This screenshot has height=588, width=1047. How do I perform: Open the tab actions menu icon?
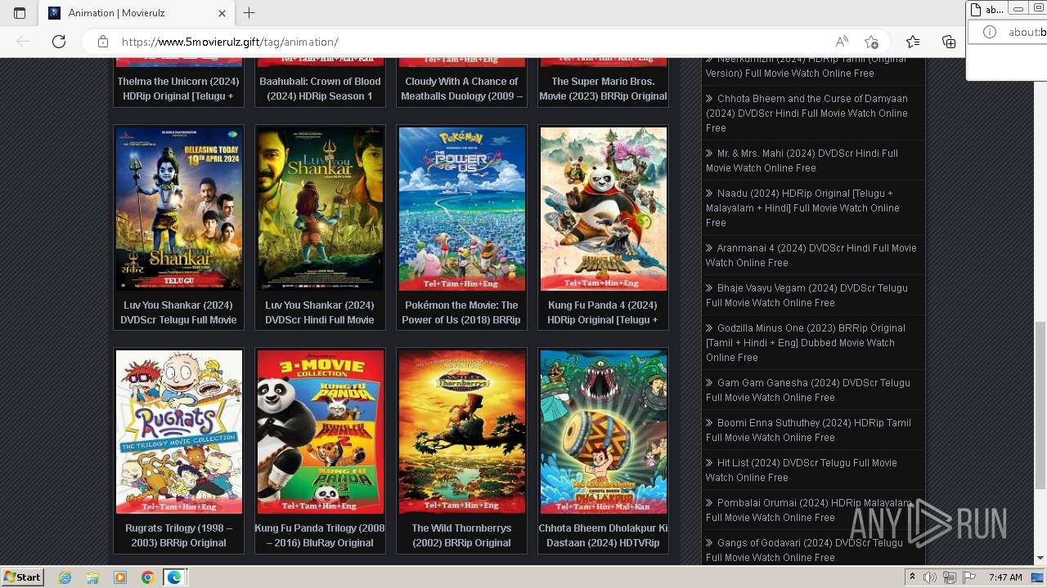coord(20,13)
